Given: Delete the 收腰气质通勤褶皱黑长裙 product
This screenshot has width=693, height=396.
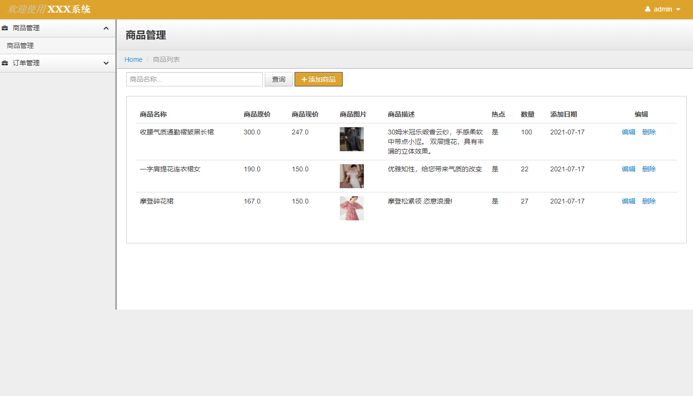Looking at the screenshot, I should point(648,132).
